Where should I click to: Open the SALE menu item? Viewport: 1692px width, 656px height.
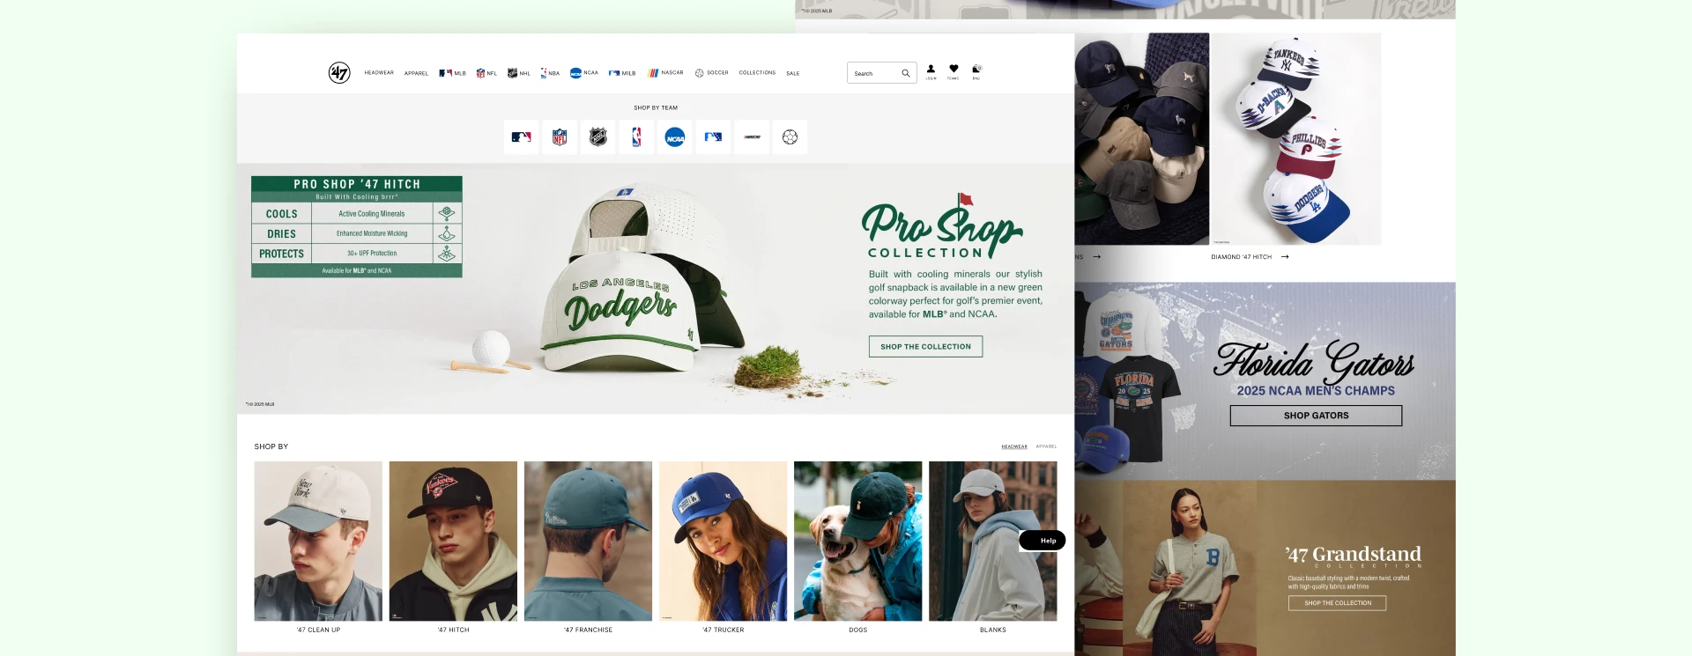(793, 74)
